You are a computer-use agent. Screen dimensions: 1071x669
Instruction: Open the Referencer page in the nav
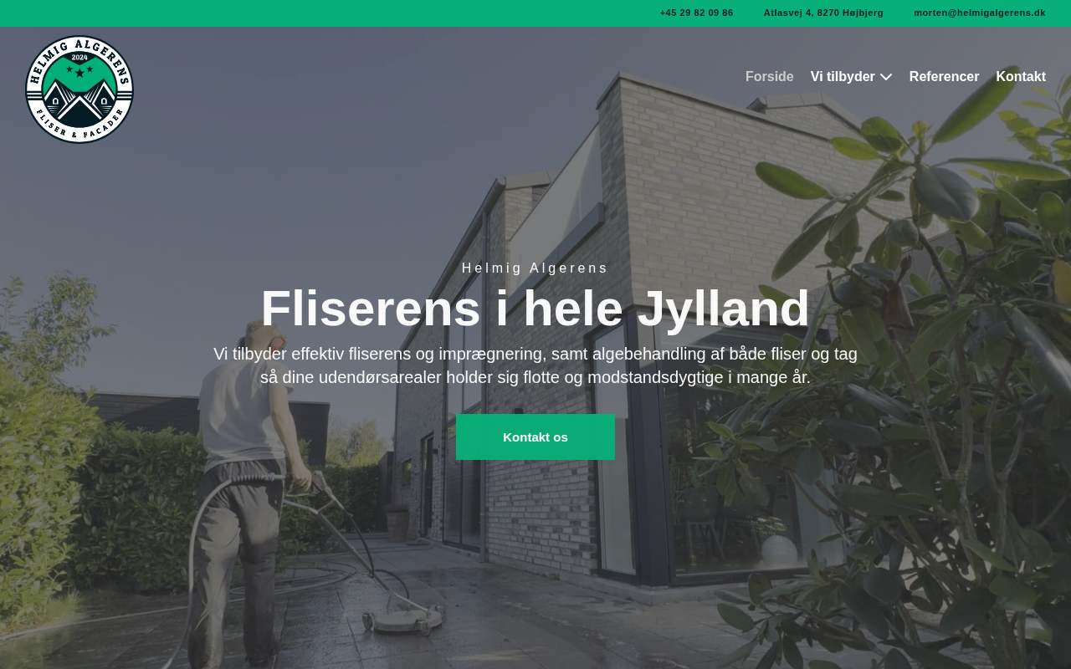(x=944, y=77)
